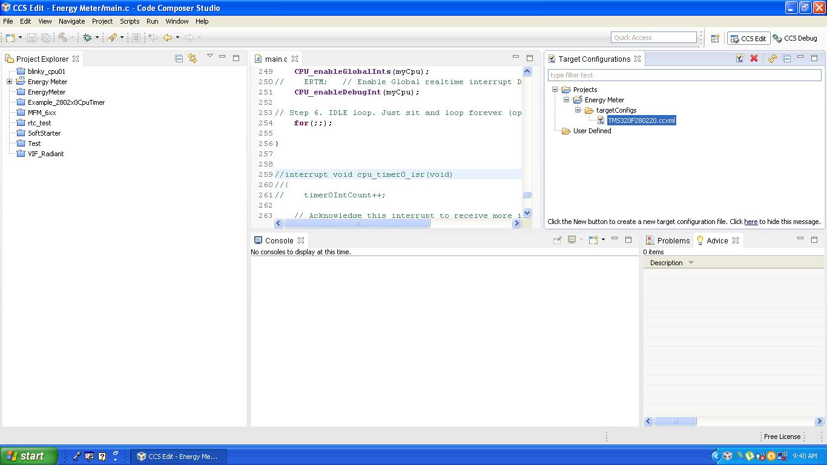This screenshot has width=827, height=465.
Task: Collapse targetConfigs folder in Target Configurations
Action: [x=578, y=110]
